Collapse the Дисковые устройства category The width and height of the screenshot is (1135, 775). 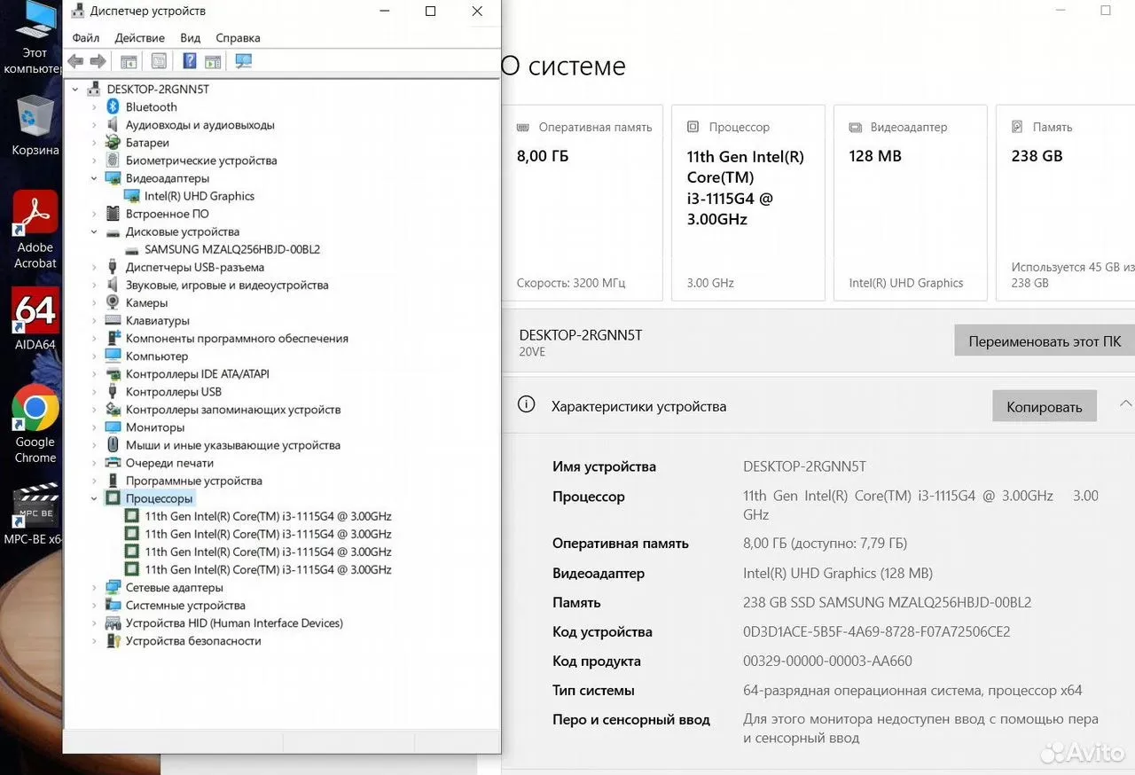coord(94,231)
